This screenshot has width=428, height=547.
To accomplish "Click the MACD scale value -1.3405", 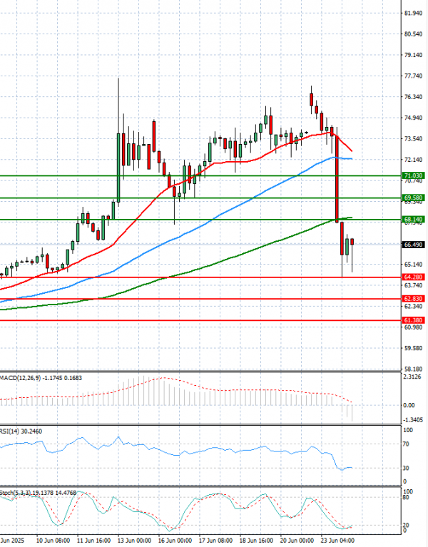I will tap(413, 419).
